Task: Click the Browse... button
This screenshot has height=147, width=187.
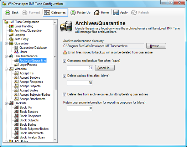Action: [x=156, y=46]
